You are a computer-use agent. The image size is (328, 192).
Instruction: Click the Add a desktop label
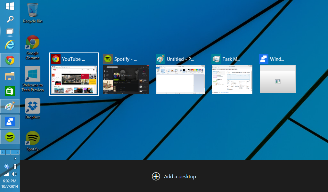(x=180, y=177)
